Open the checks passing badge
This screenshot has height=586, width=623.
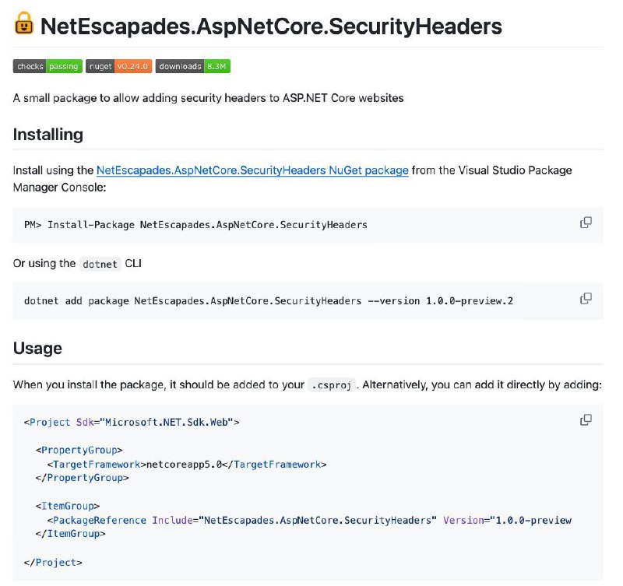coord(48,66)
